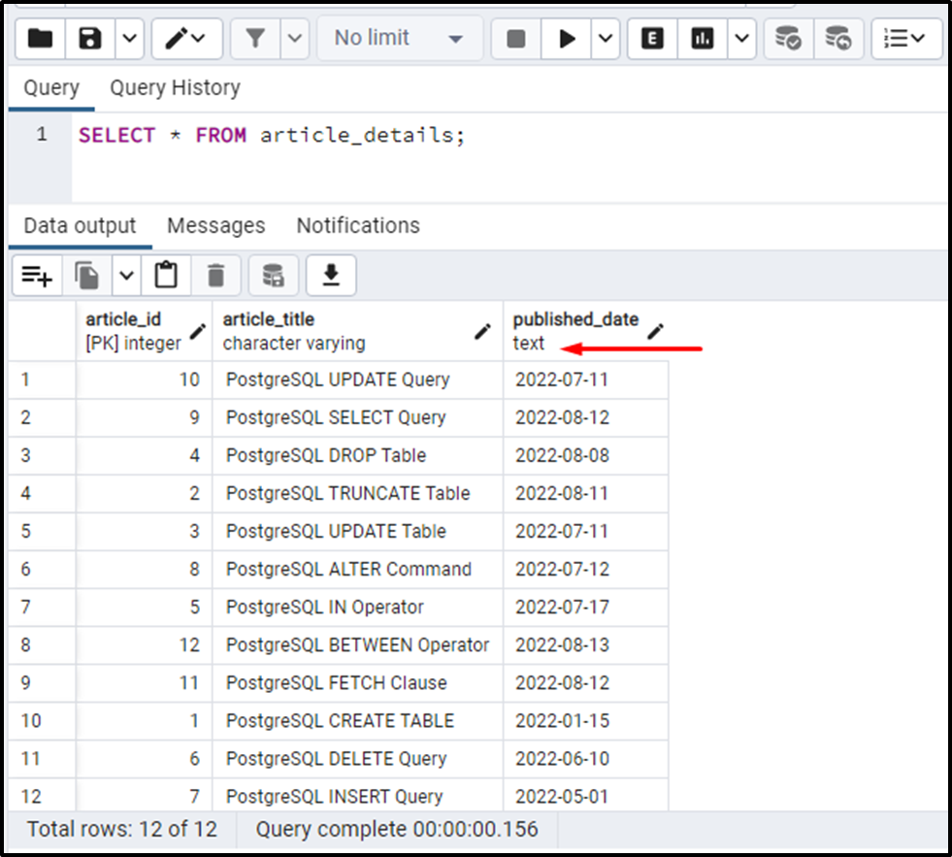This screenshot has width=952, height=857.
Task: Save data changes to the database
Action: click(273, 275)
